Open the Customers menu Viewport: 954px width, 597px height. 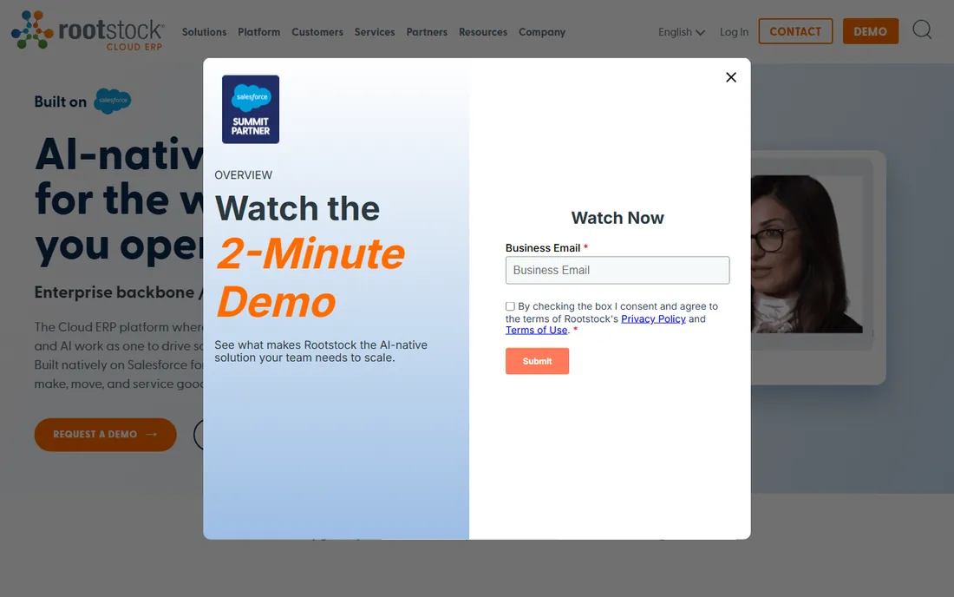(x=317, y=31)
